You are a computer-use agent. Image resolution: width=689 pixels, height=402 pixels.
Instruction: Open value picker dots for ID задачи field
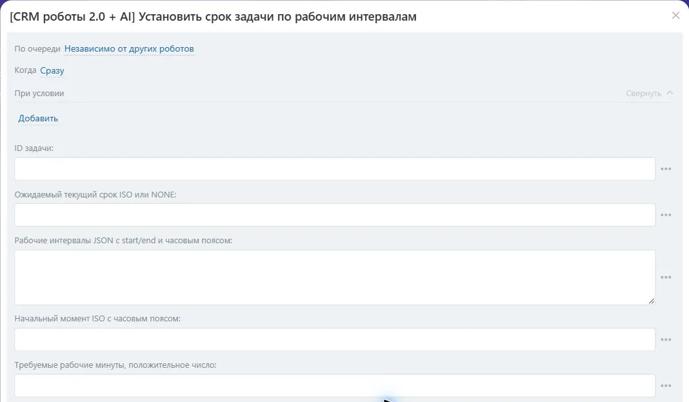pos(666,168)
